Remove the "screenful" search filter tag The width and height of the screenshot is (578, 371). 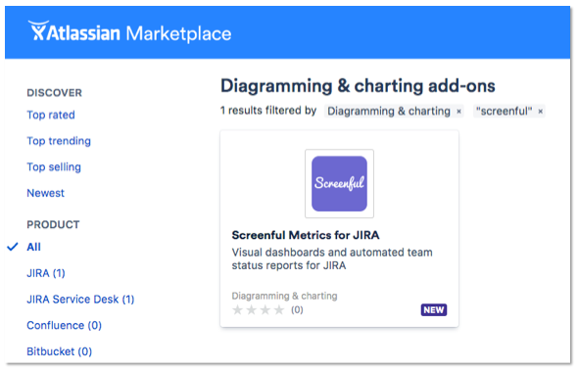click(x=541, y=112)
